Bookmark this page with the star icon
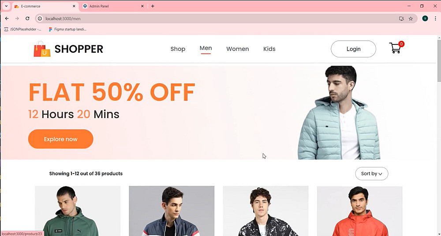The width and height of the screenshot is (441, 236). [x=411, y=18]
